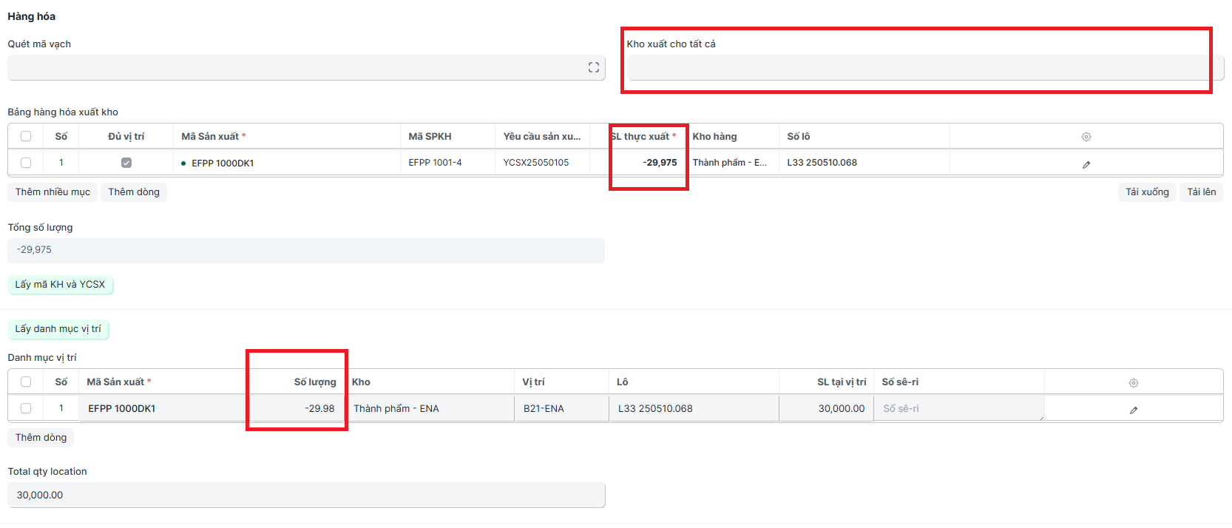Select all rows in location table

(26, 382)
